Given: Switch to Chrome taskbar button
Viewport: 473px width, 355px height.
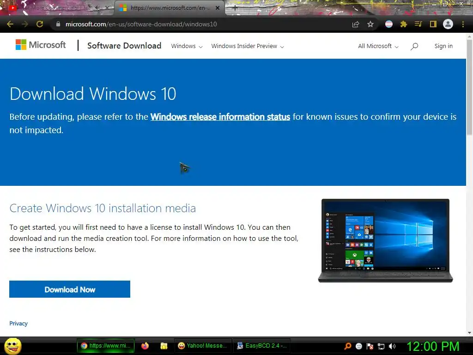Looking at the screenshot, I should 106,346.
